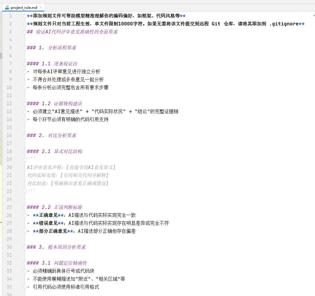Click the markdown file icon on project_rule.md tab
The width and height of the screenshot is (315, 296).
[7, 8]
